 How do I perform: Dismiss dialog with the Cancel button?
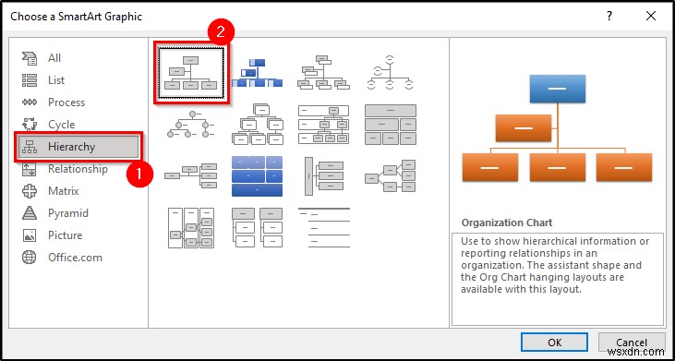[x=632, y=343]
